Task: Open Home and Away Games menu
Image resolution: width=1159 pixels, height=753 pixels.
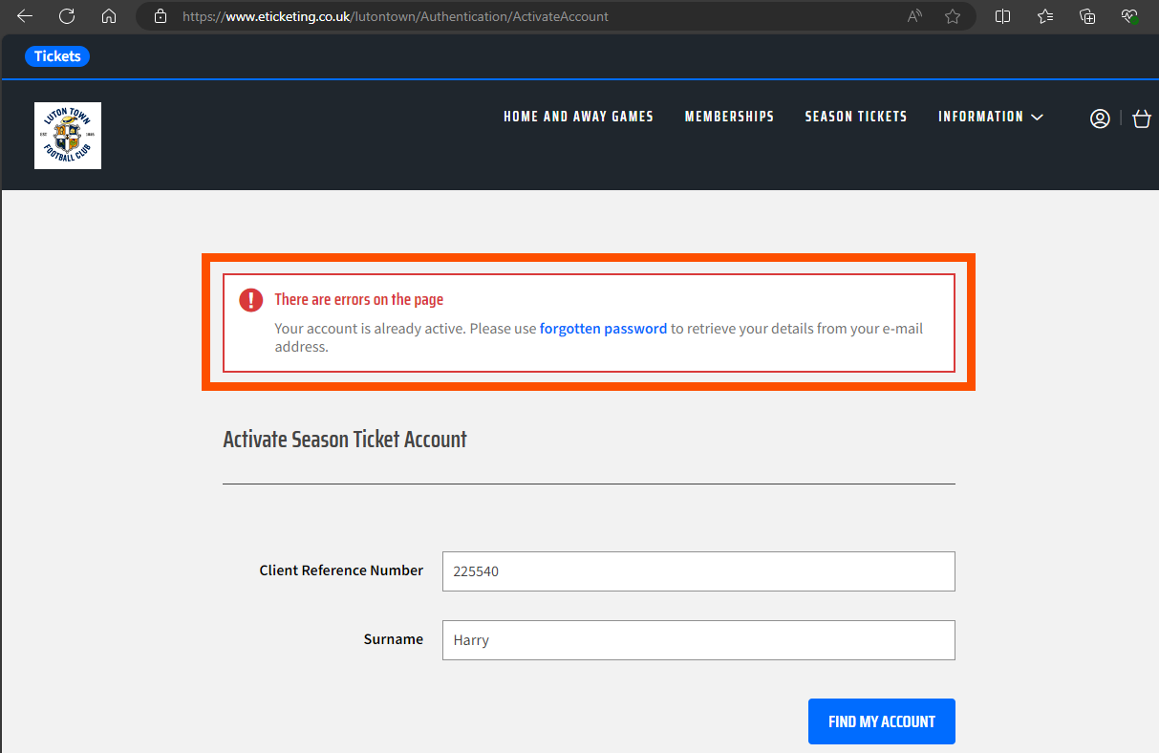Action: click(578, 117)
